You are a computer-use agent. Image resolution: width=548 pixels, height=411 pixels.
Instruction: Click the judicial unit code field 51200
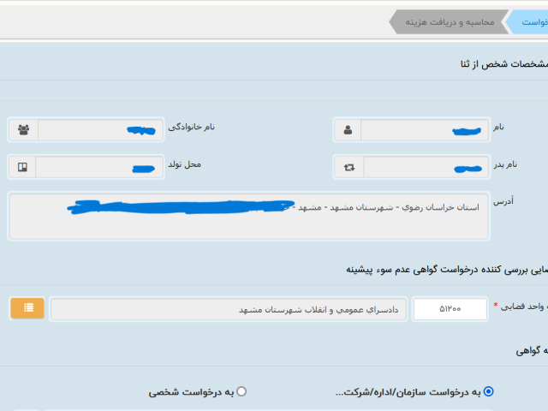450,309
